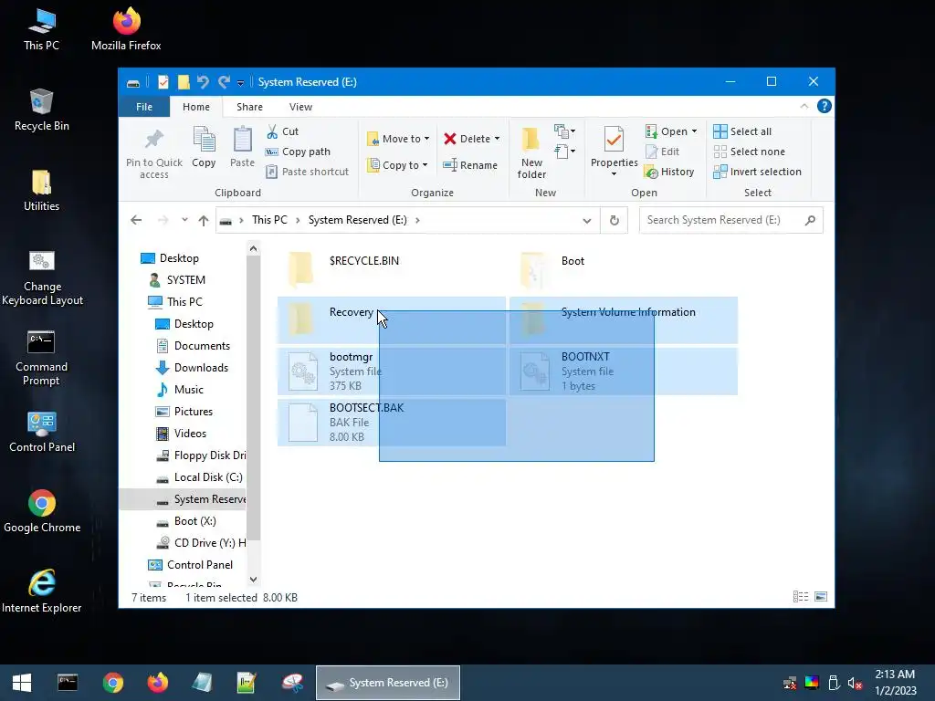935x701 pixels.
Task: Open recent locations dropdown arrow
Action: click(184, 220)
